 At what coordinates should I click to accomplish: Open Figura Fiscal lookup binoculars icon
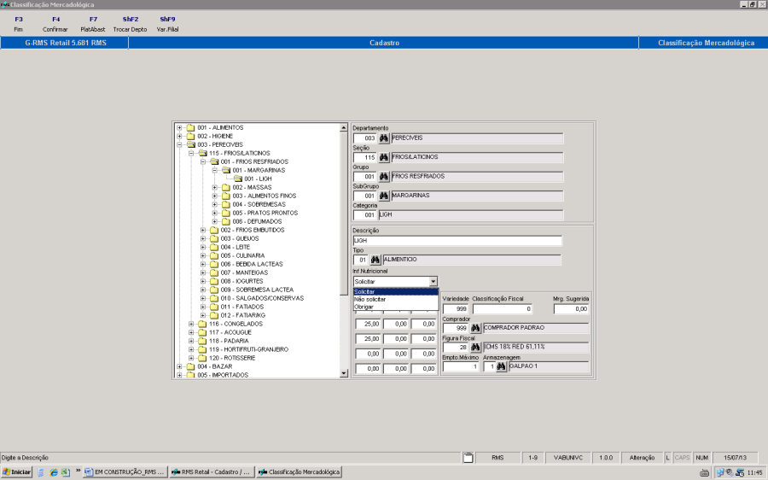click(475, 347)
